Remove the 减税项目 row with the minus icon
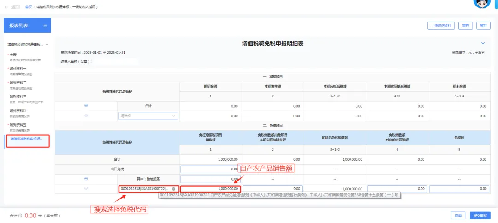The width and height of the screenshot is (498, 223). tap(86, 115)
